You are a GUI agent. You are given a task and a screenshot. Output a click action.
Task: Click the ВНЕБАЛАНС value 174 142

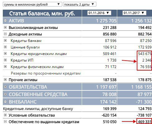pyautogui.click(x=108, y=102)
